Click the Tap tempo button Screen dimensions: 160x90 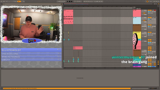click(5, 1)
